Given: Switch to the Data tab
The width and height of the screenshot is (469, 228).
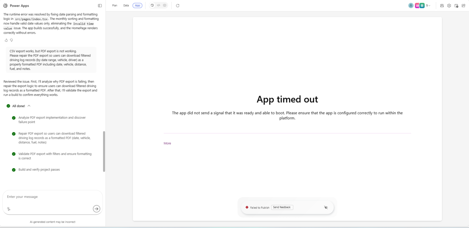Looking at the screenshot, I should [x=126, y=5].
